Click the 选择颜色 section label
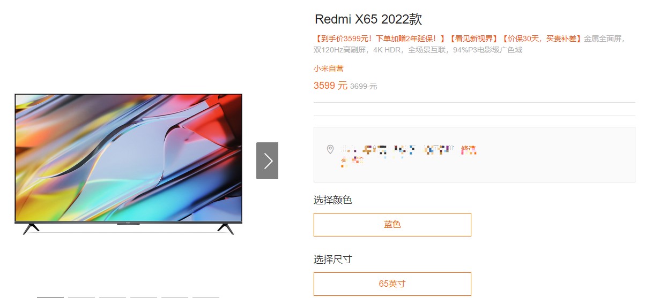This screenshot has width=652, height=298. pos(333,200)
